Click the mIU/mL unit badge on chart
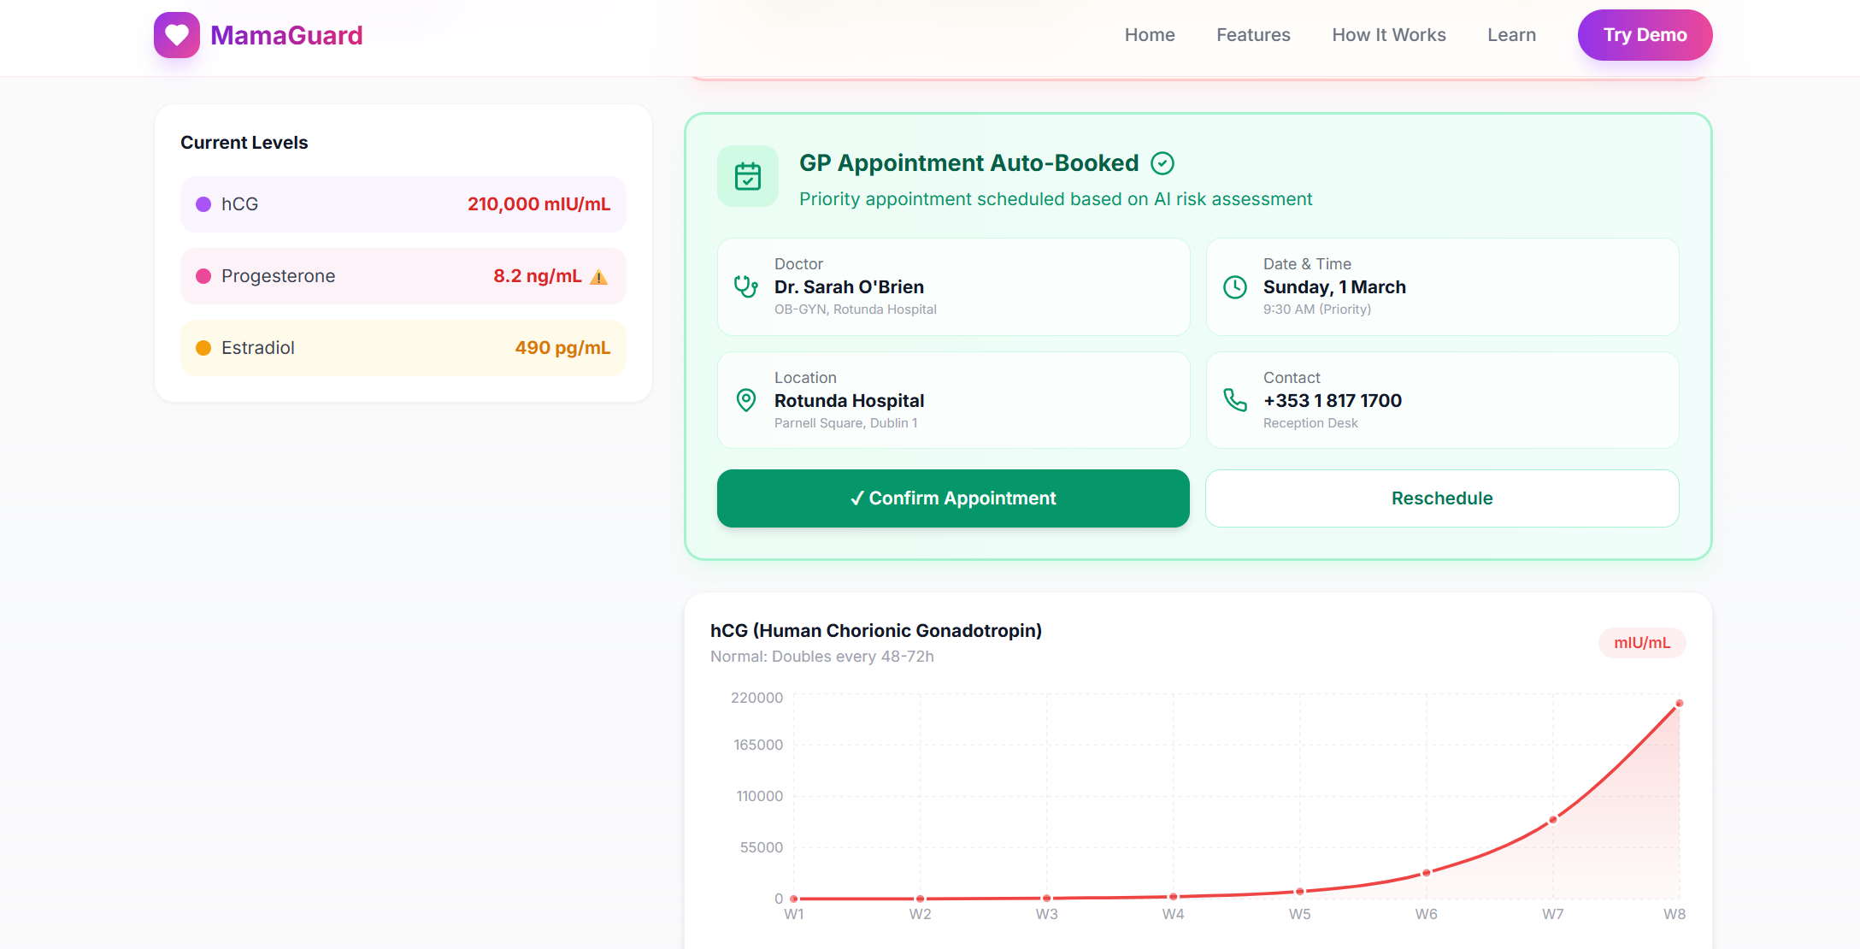 click(1641, 643)
